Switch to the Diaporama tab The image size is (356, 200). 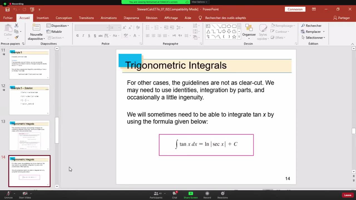(x=131, y=18)
